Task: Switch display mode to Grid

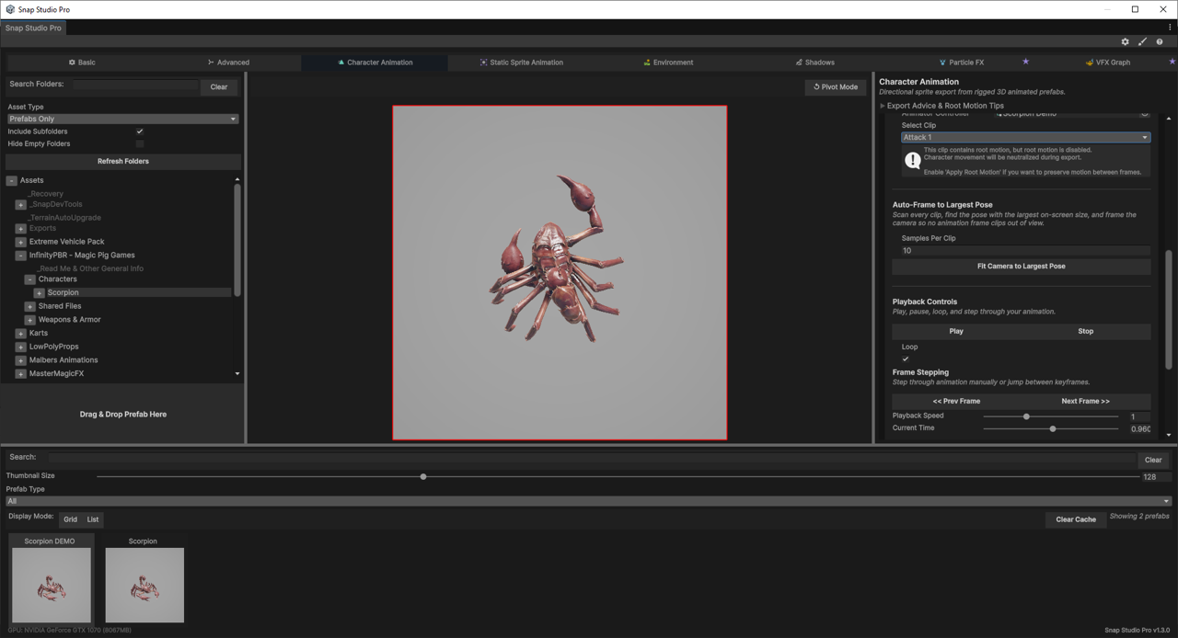Action: 71,519
